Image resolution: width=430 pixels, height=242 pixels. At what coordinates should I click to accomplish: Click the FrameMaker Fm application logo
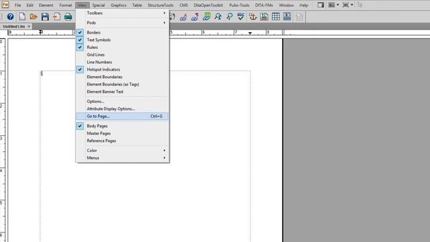[x=5, y=5]
